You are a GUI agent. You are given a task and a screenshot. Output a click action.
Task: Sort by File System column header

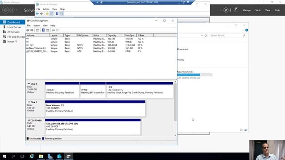pos(84,36)
